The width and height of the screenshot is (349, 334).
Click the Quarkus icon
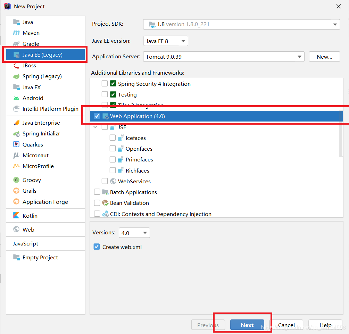pyautogui.click(x=16, y=144)
